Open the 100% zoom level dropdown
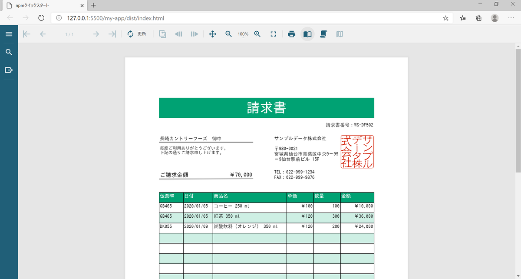The height and width of the screenshot is (279, 521). [x=243, y=34]
